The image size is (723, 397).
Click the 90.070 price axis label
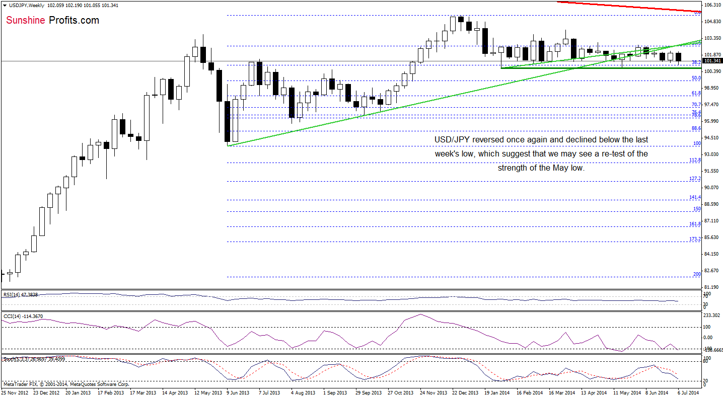coord(712,188)
